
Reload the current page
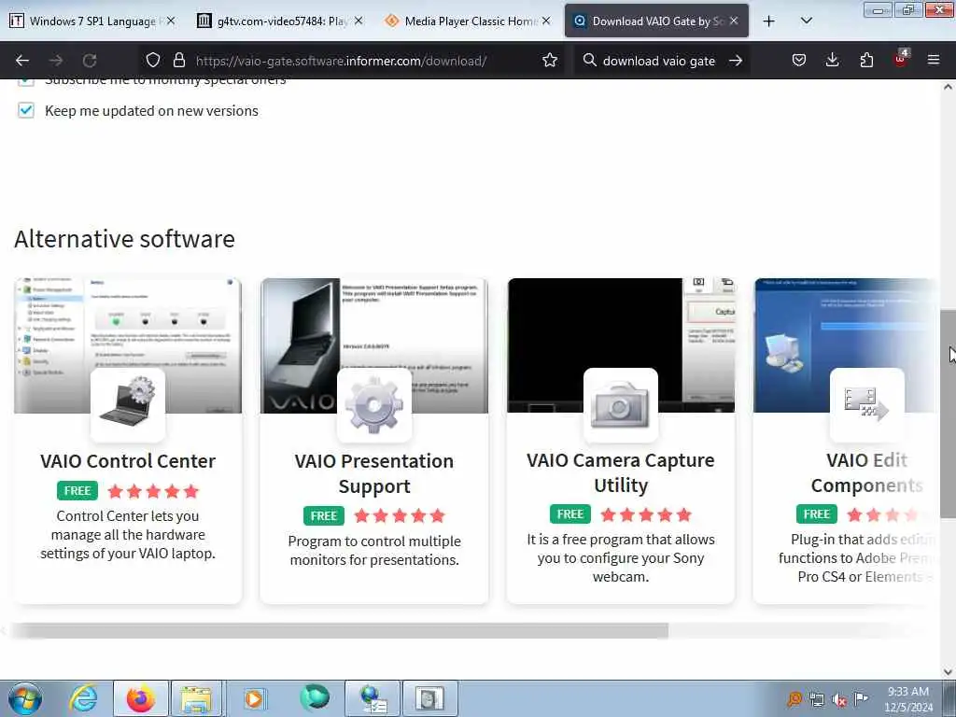pyautogui.click(x=90, y=61)
